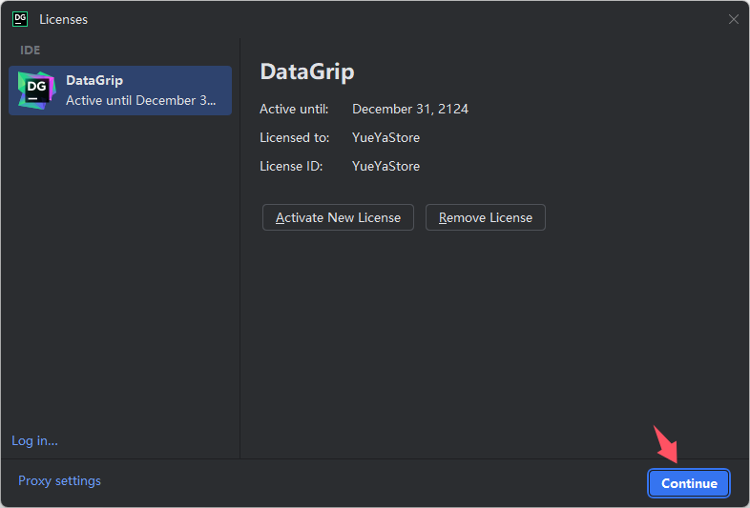
Task: Select DataGrip entry in IDE list
Action: (x=120, y=91)
